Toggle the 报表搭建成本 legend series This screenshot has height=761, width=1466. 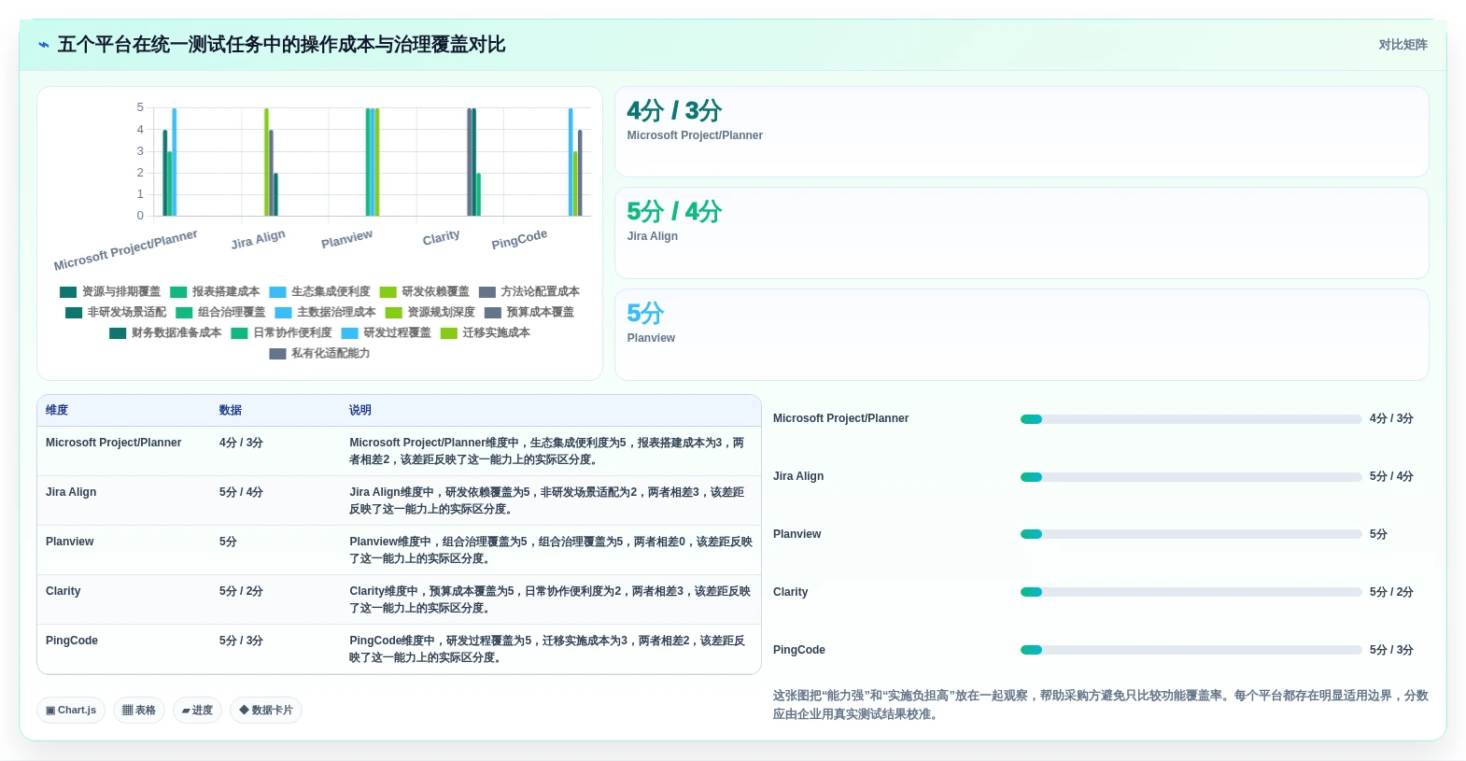coord(215,292)
